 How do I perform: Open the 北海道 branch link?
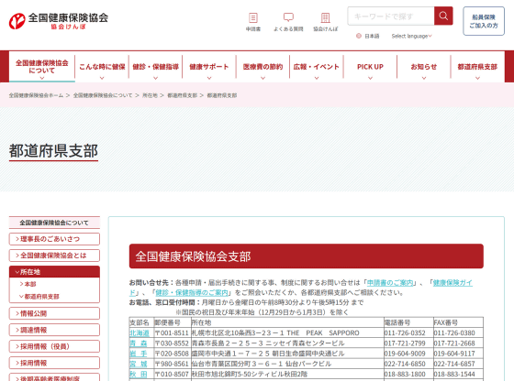pyautogui.click(x=140, y=333)
